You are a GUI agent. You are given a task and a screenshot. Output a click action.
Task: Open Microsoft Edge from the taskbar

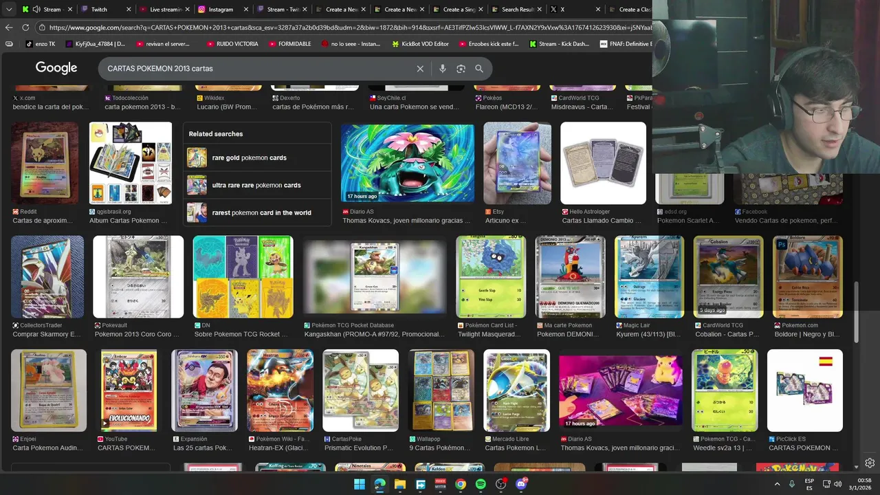click(x=380, y=484)
